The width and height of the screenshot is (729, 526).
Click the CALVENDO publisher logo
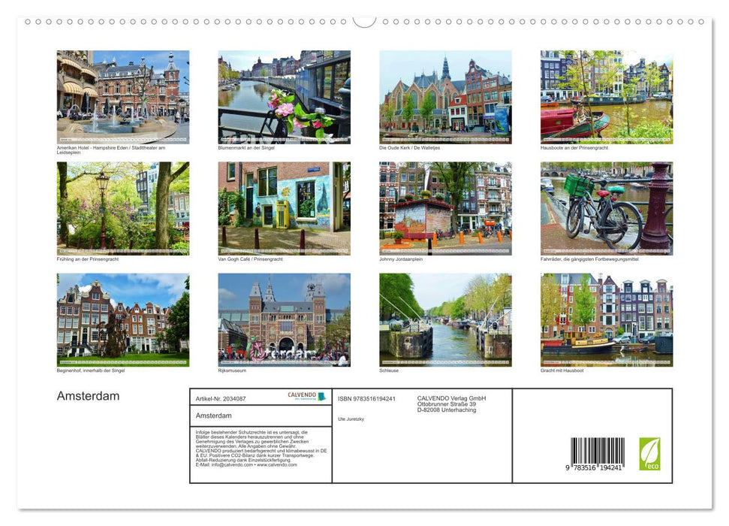(x=301, y=396)
